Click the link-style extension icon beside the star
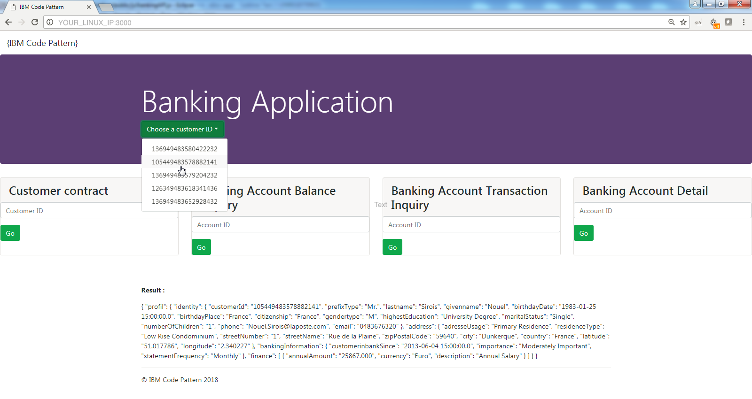 pyautogui.click(x=698, y=22)
